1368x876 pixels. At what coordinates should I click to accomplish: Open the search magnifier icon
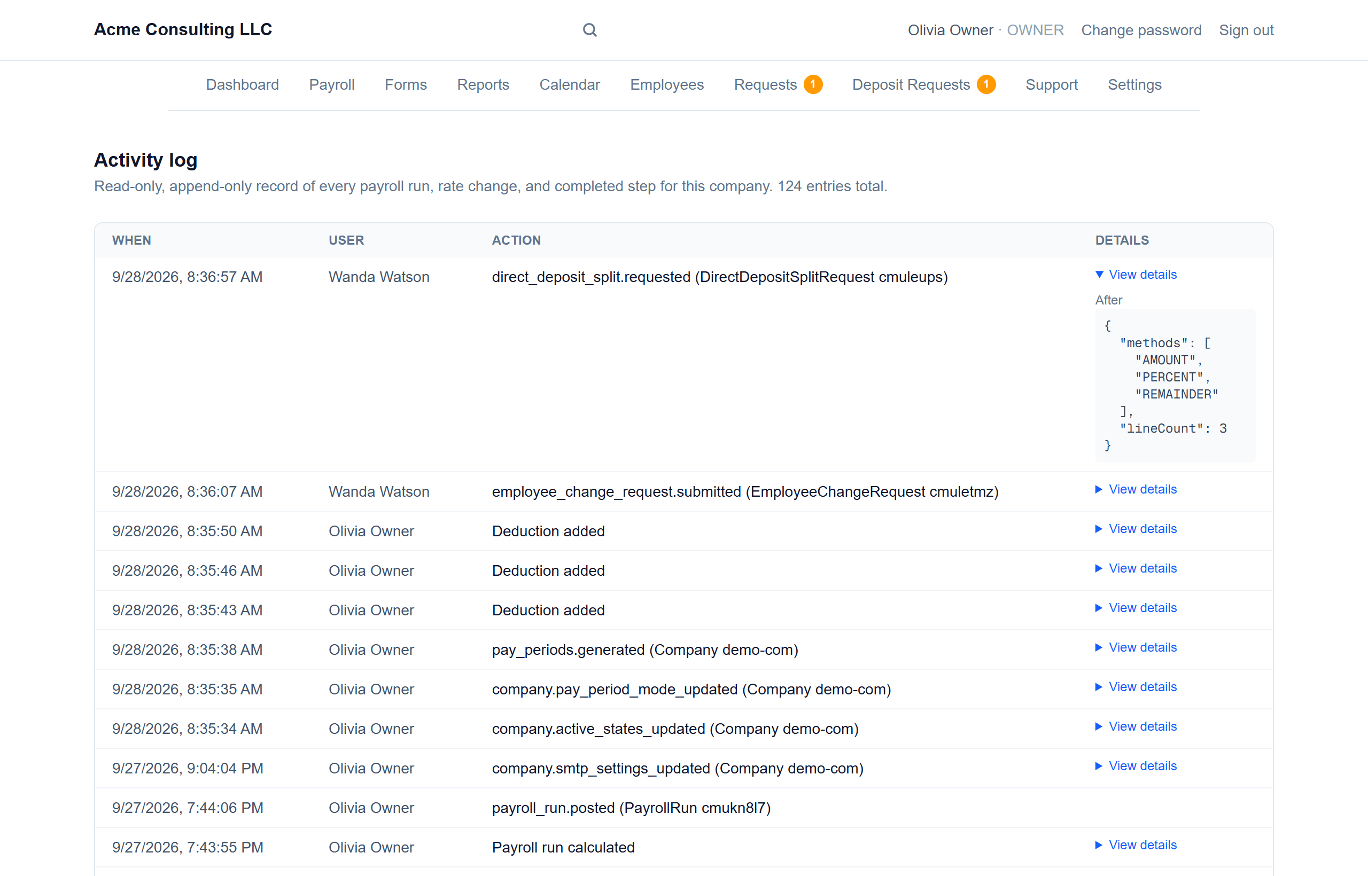(x=589, y=29)
